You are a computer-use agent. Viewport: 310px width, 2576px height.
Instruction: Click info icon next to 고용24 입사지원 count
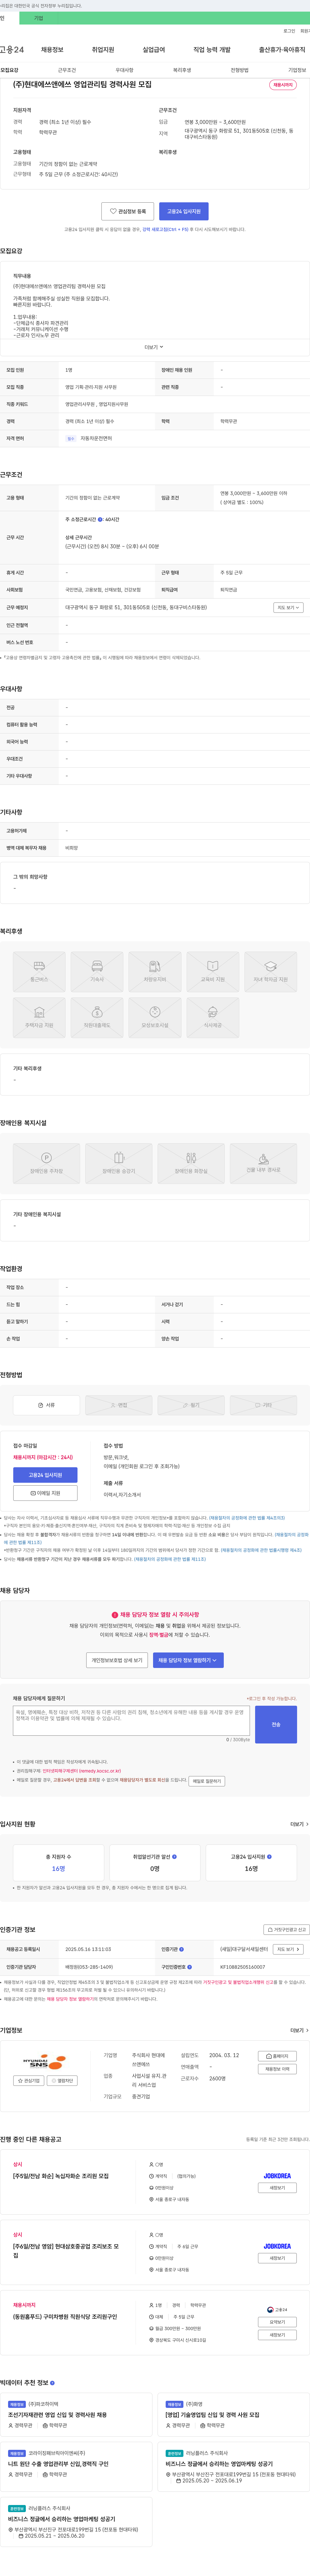pos(269,1857)
